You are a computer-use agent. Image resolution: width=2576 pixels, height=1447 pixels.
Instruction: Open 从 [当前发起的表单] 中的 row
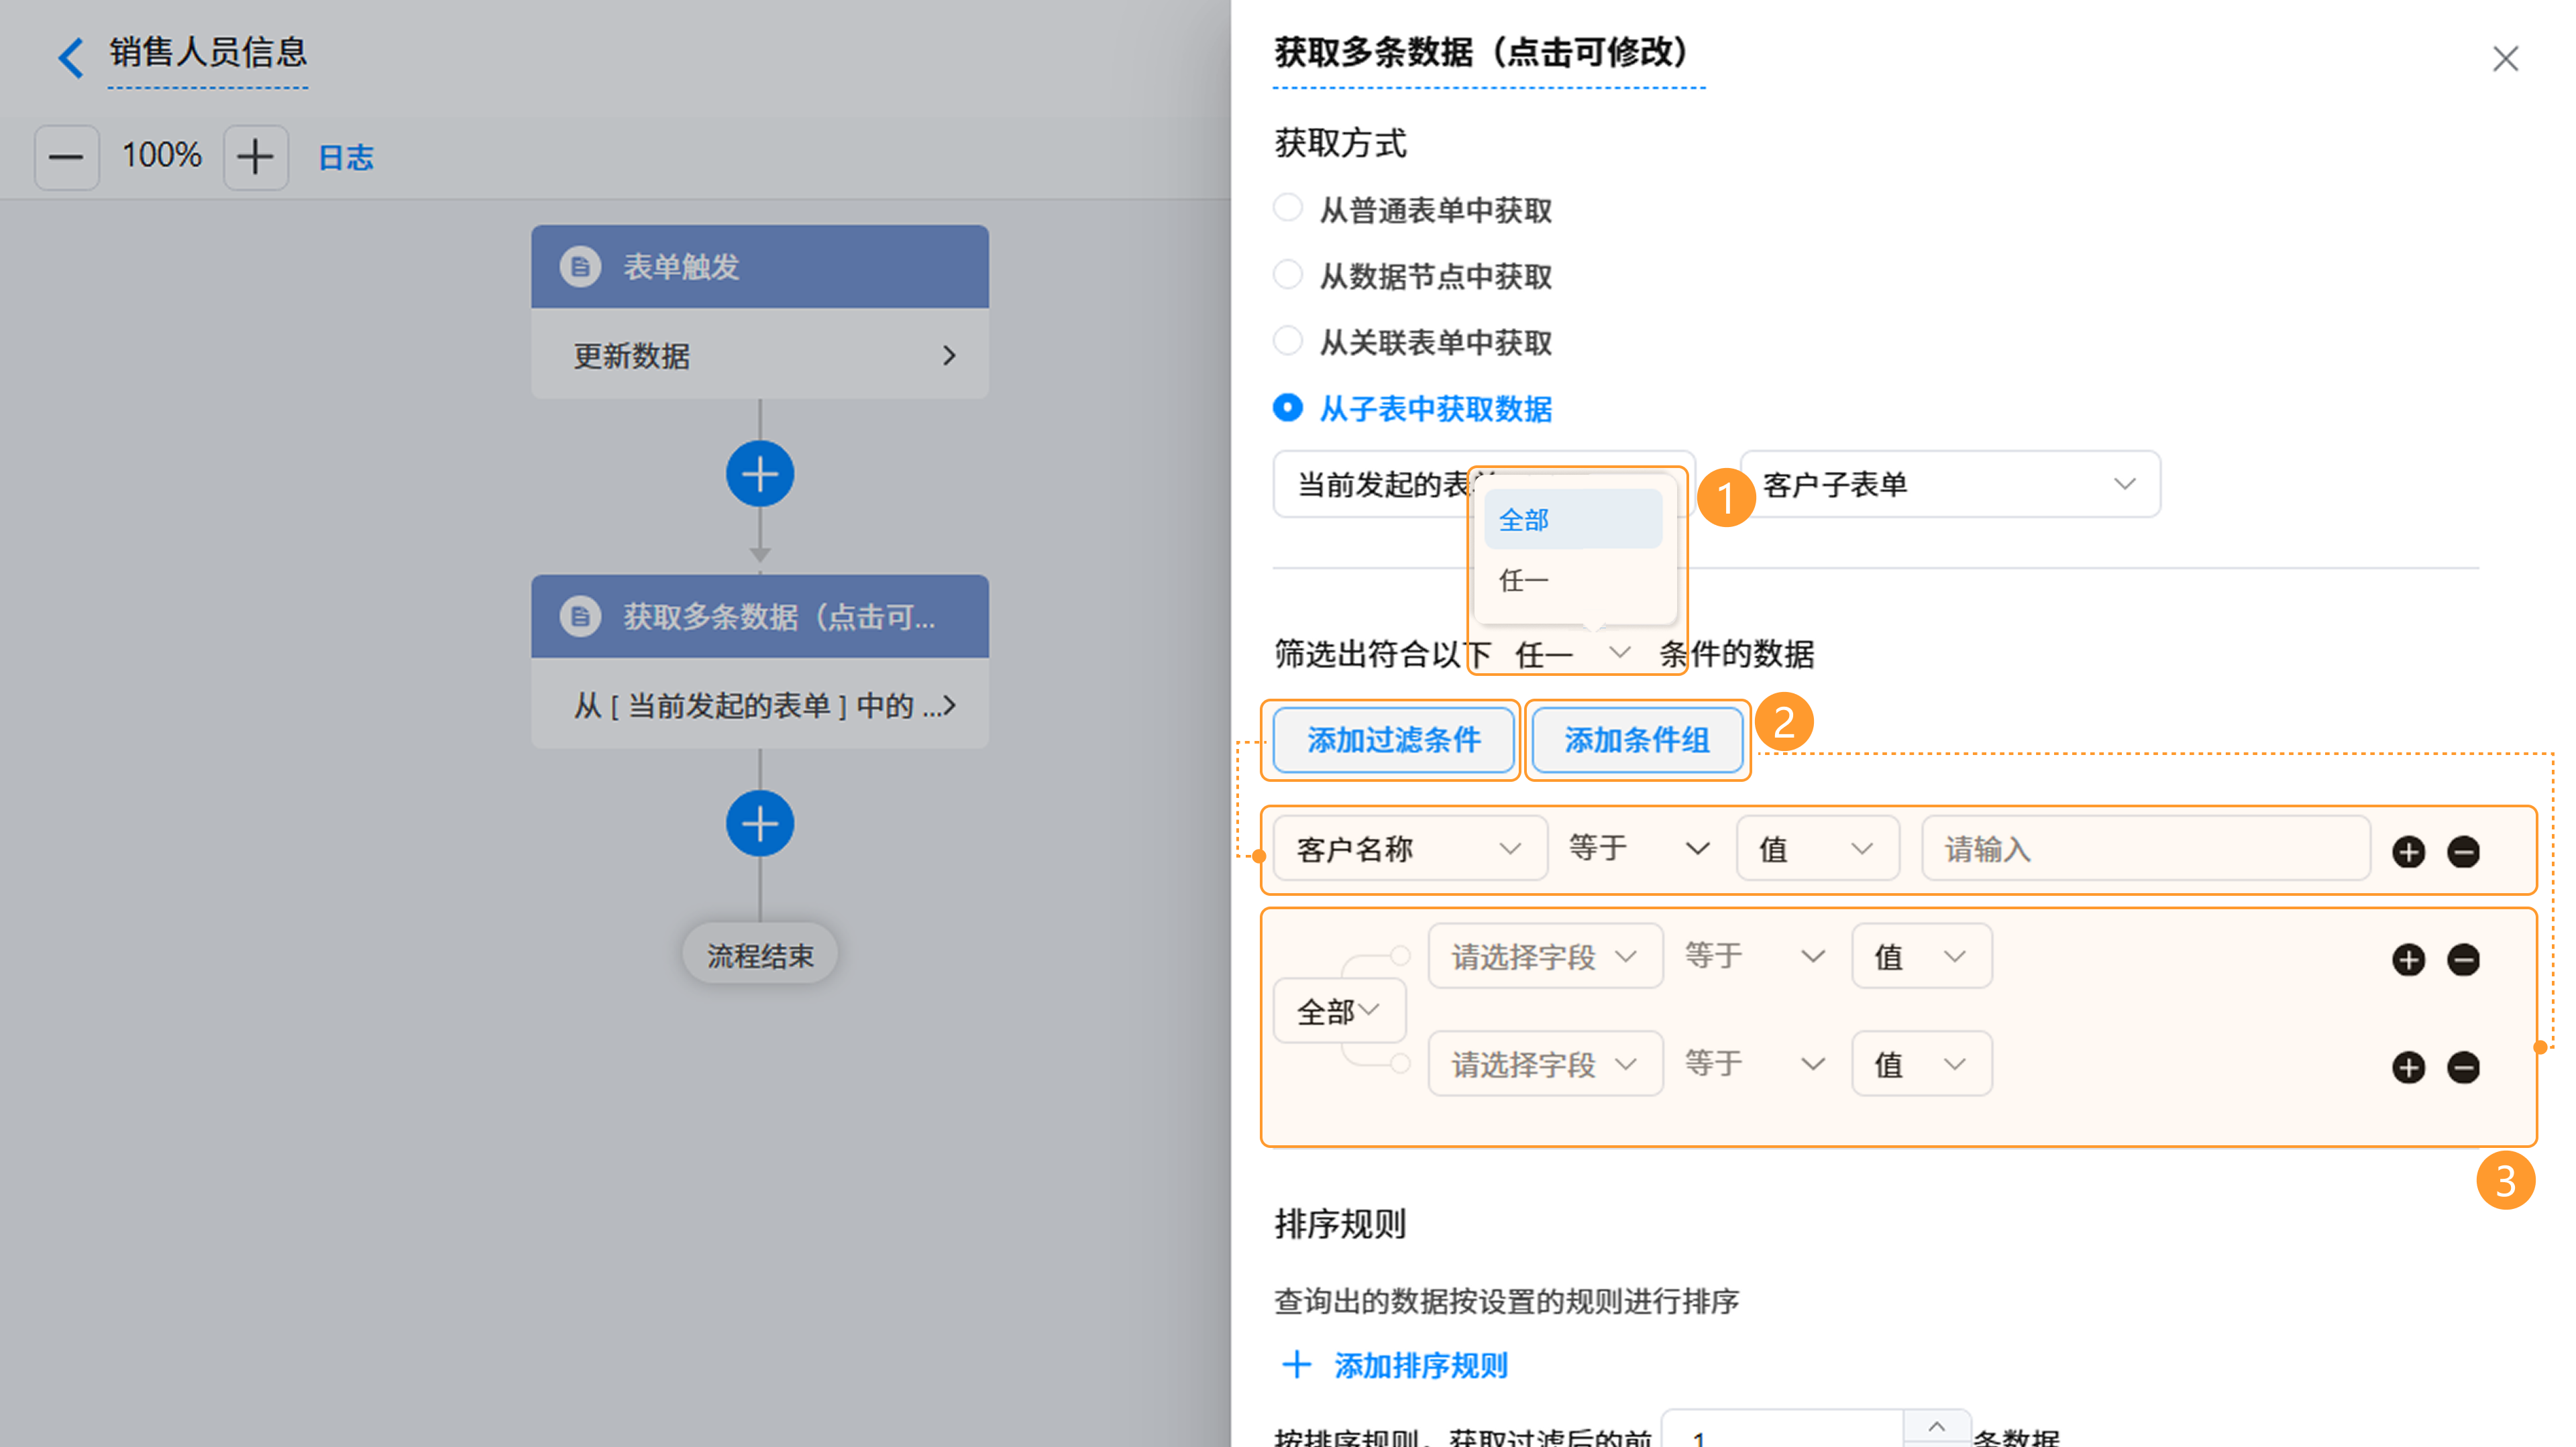coord(760,705)
